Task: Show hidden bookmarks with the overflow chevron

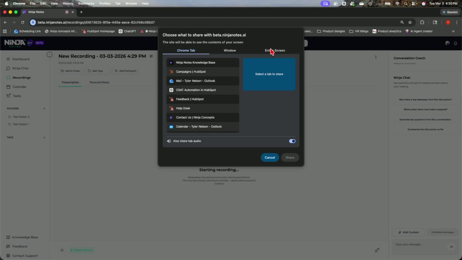Action: (x=453, y=31)
